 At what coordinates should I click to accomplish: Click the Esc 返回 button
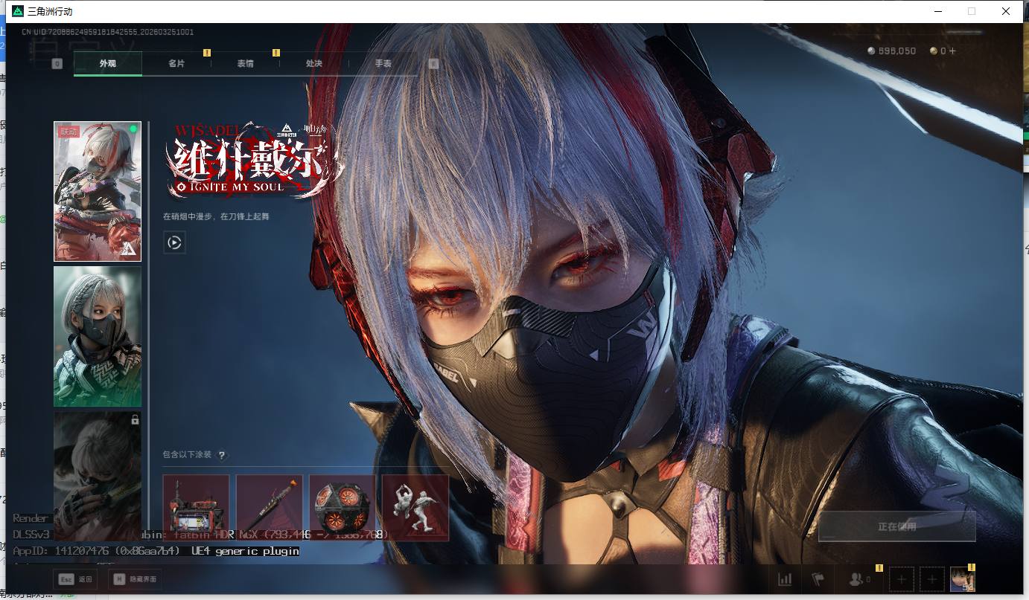(x=75, y=579)
